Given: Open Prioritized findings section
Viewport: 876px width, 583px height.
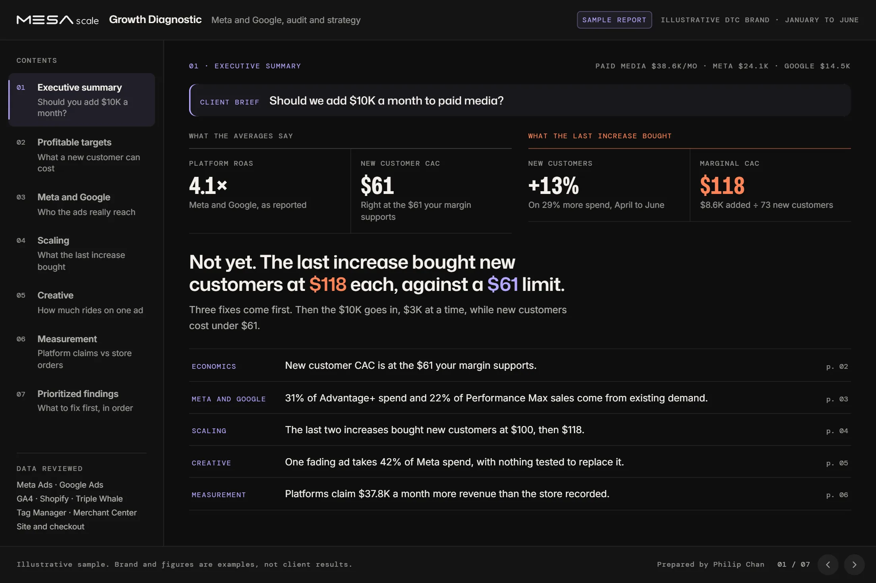Looking at the screenshot, I should [x=82, y=401].
